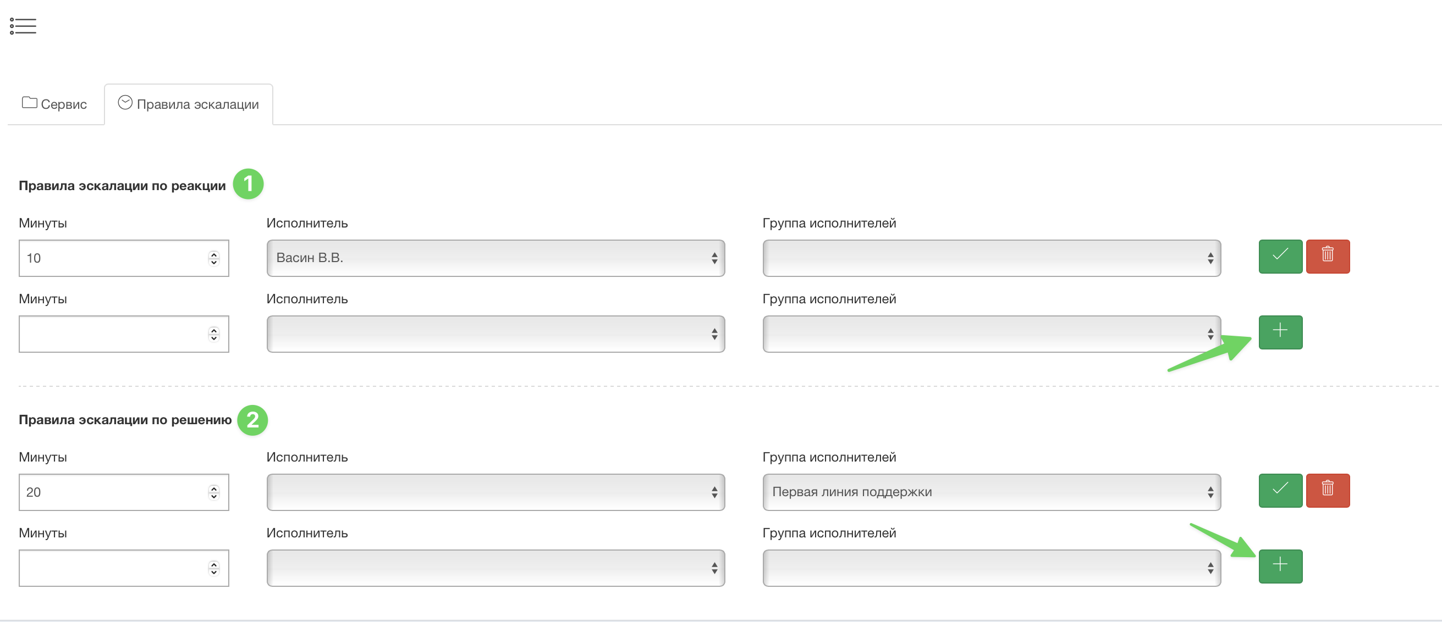Screen dimensions: 1442x622
Task: Open empty group dropdown in new resolution row
Action: [x=991, y=568]
